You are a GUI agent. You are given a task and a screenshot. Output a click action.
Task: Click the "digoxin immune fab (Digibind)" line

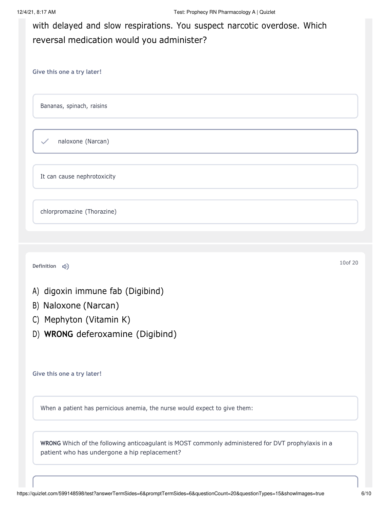[104, 291]
